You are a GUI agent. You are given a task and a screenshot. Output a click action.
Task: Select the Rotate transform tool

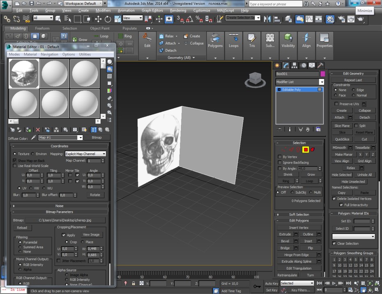coord(108,19)
